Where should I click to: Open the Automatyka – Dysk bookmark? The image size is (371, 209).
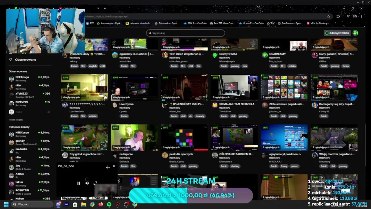pos(109,24)
